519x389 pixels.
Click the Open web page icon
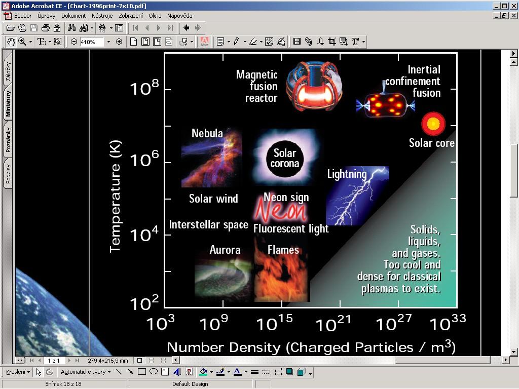click(22, 28)
